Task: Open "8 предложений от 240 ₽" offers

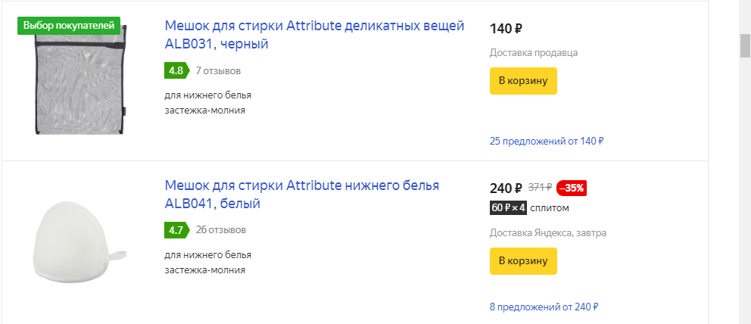Action: point(544,307)
